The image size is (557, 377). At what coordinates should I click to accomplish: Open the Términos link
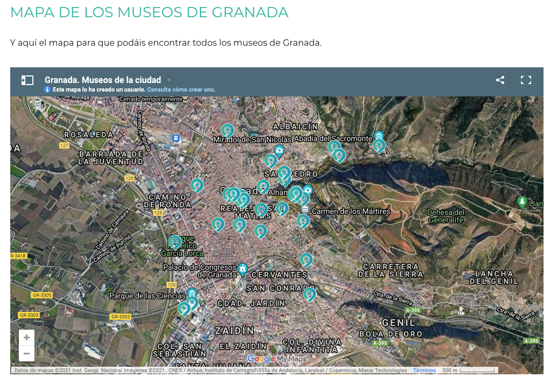pyautogui.click(x=424, y=371)
